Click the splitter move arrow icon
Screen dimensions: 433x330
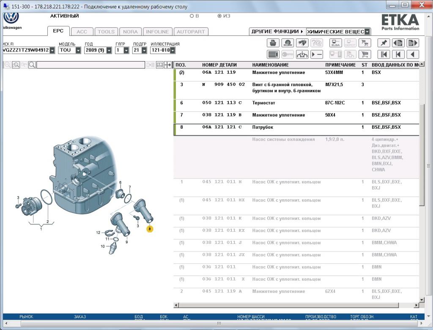point(167,65)
